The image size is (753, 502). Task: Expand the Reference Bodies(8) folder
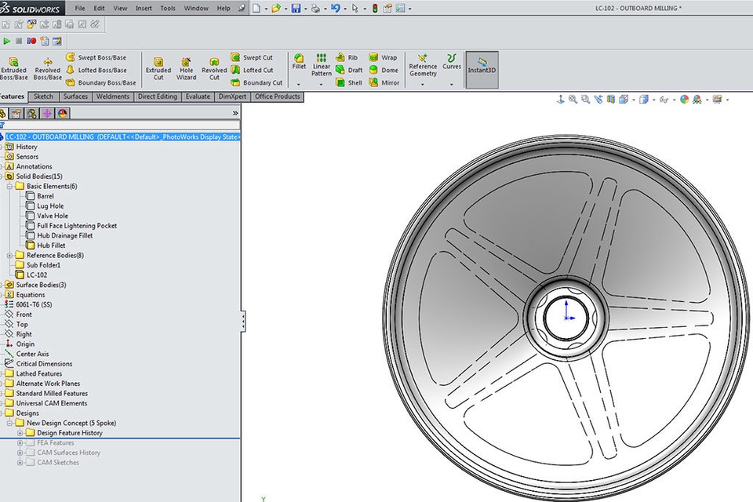coord(9,256)
